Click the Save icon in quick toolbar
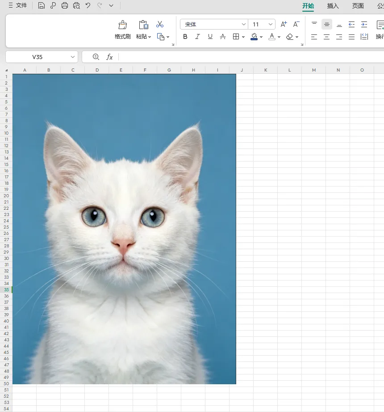Screen dimensions: 384x412 [x=41, y=5]
